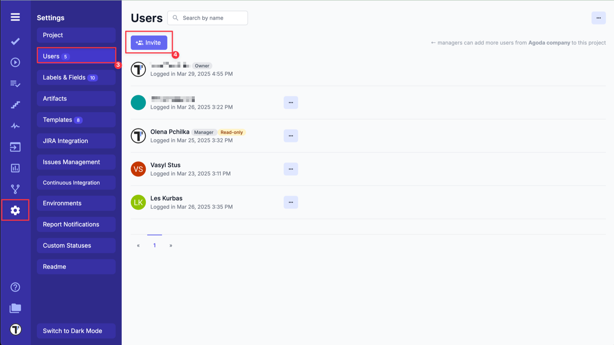Open the page options menu at top right
Image resolution: width=614 pixels, height=345 pixels.
pos(598,18)
